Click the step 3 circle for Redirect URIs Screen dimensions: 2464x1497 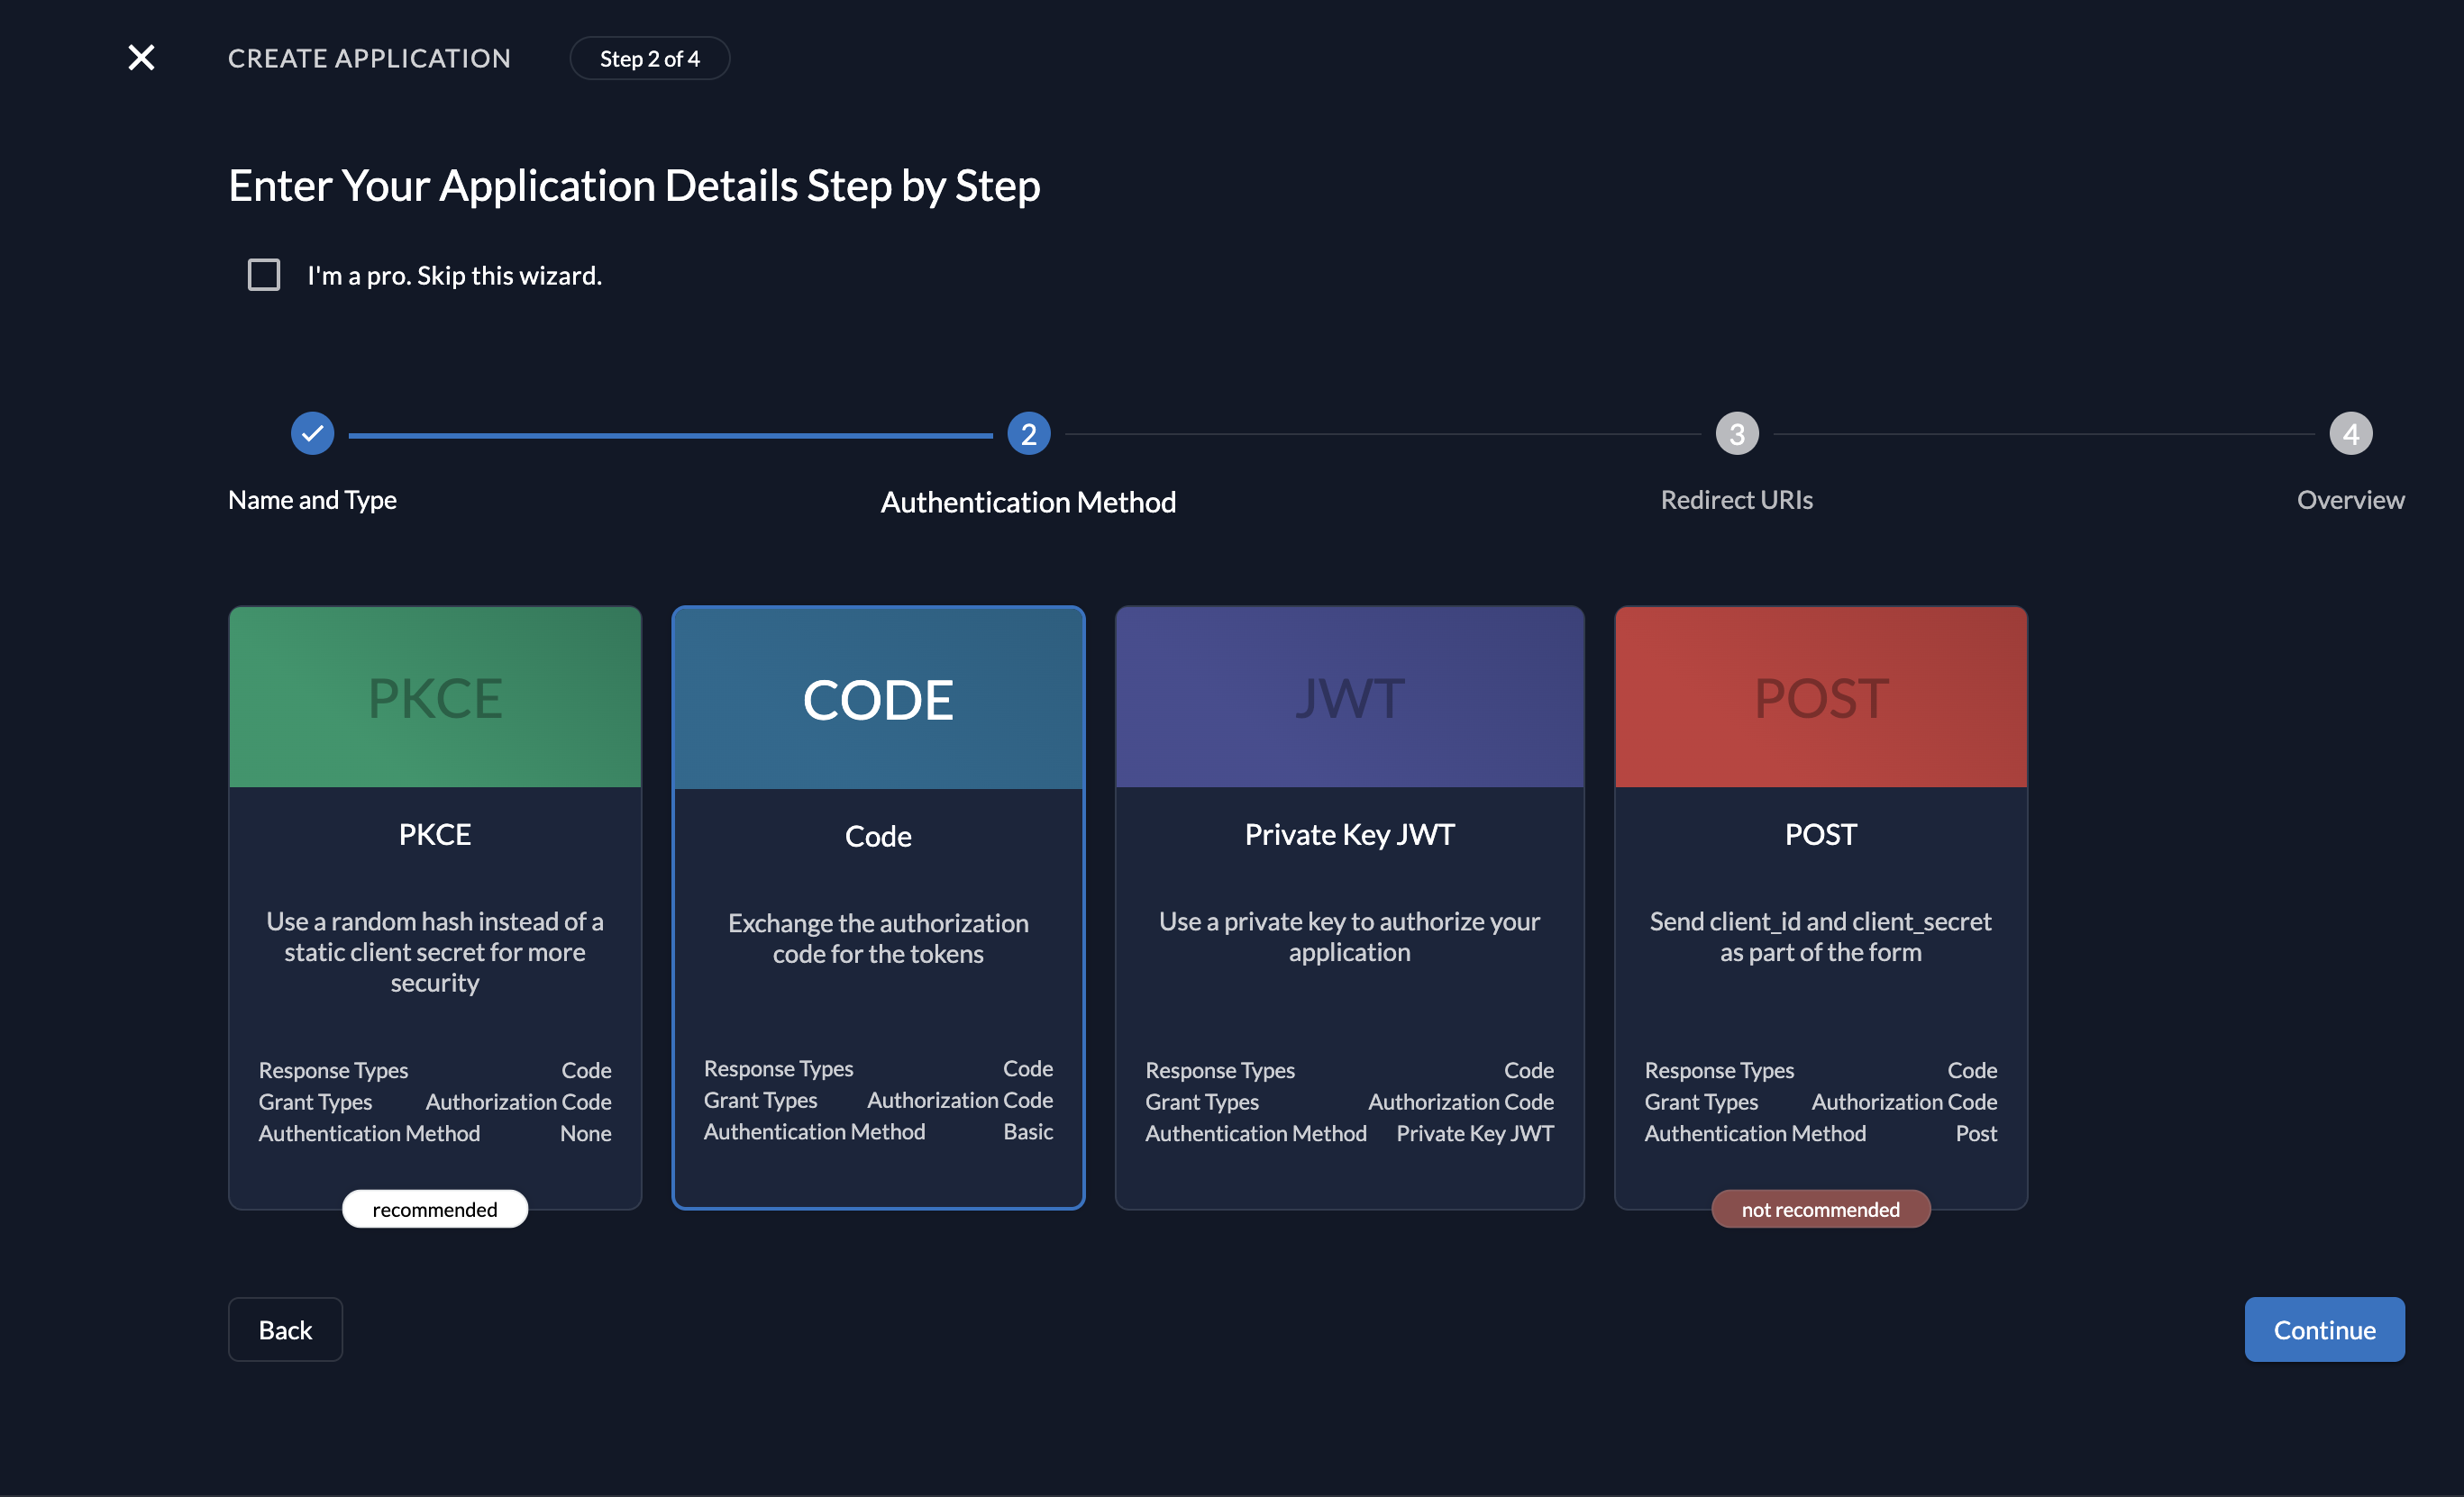pyautogui.click(x=1736, y=434)
